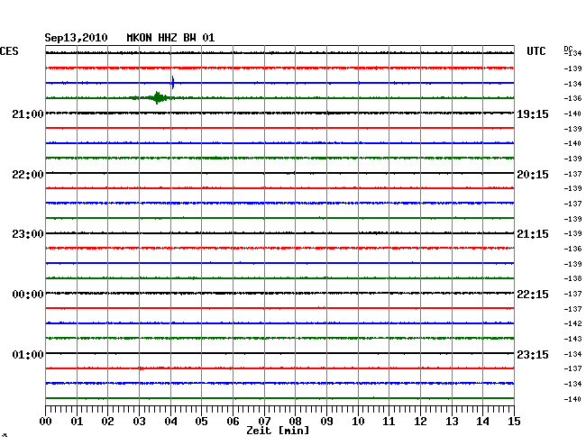This screenshot has width=586, height=445.
Task: Select the "23:15" UTC time label
Action: point(533,354)
